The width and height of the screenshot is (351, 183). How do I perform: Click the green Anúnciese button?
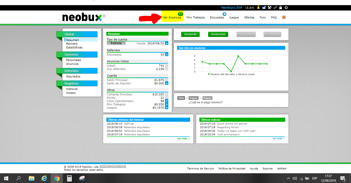click(218, 34)
